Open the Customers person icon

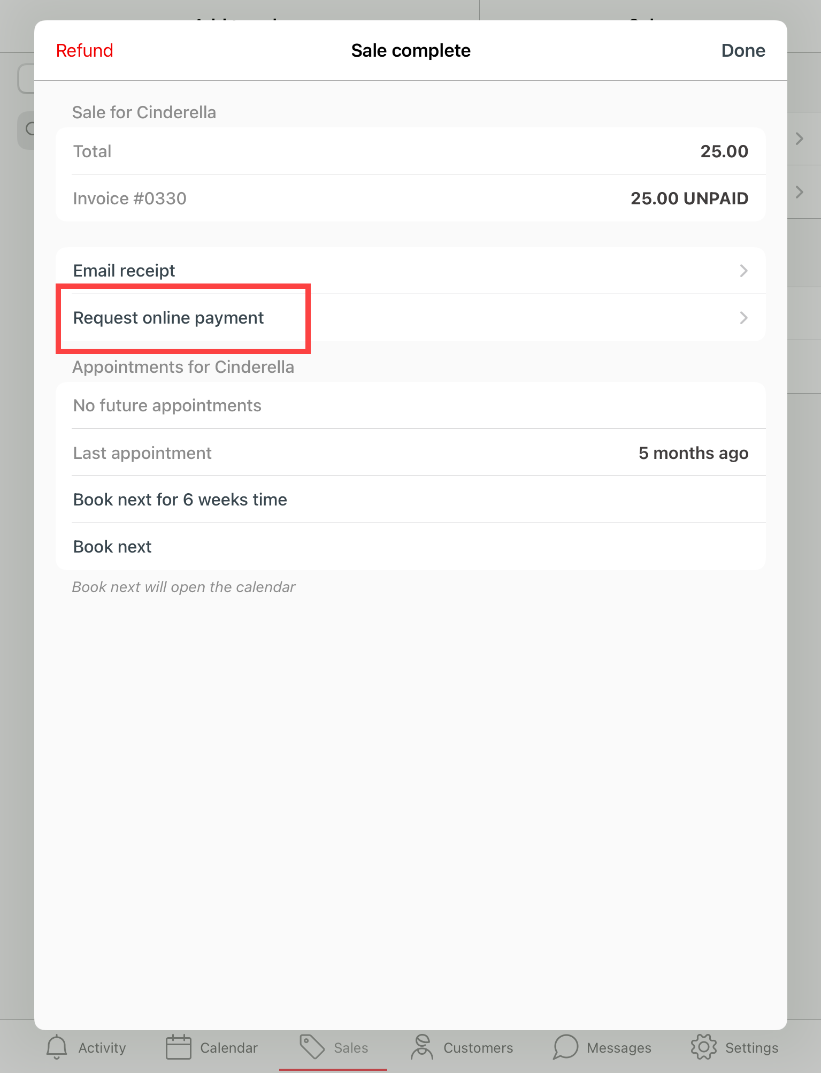click(x=422, y=1047)
